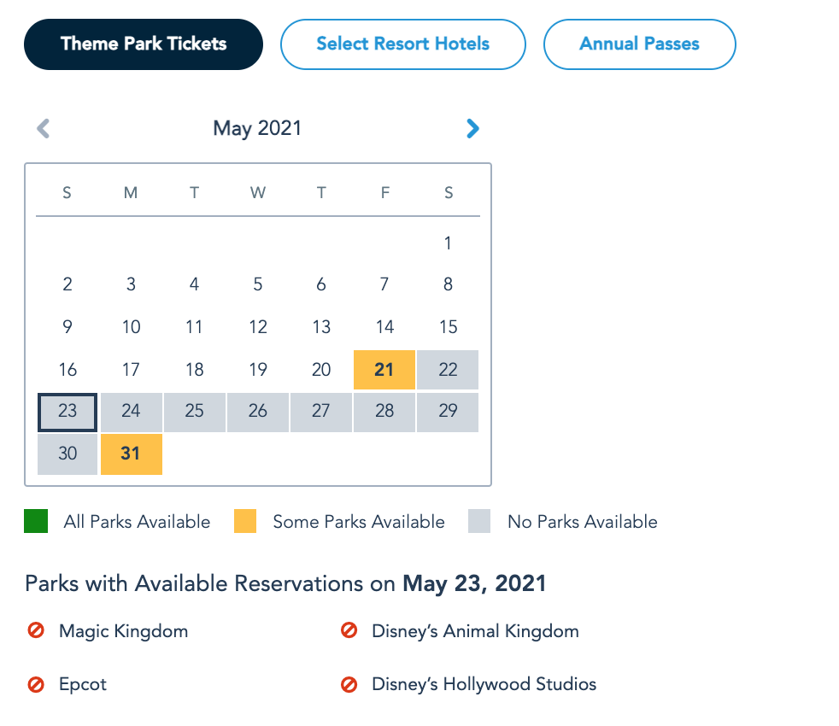Image resolution: width=839 pixels, height=726 pixels.
Task: Click unavailable icon beside Disney's Animal Kingdom
Action: click(x=349, y=631)
